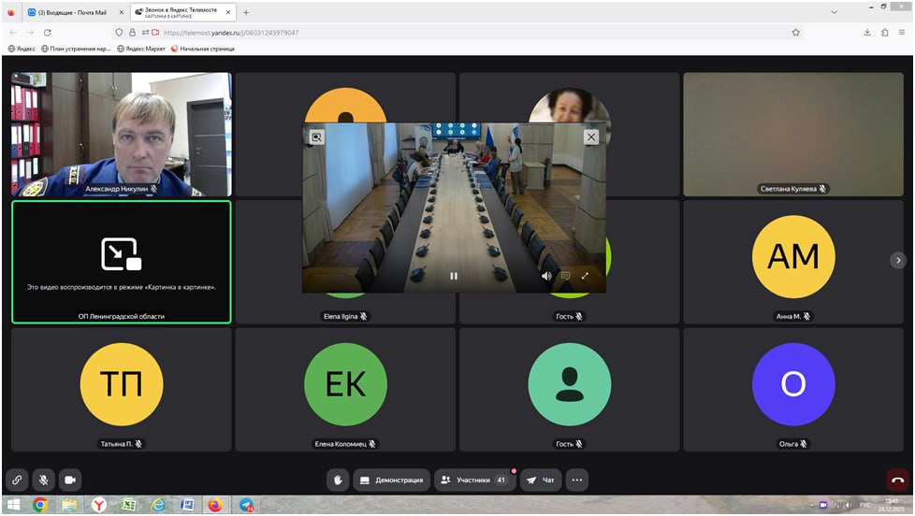Close the picture-in-picture video window

[590, 136]
